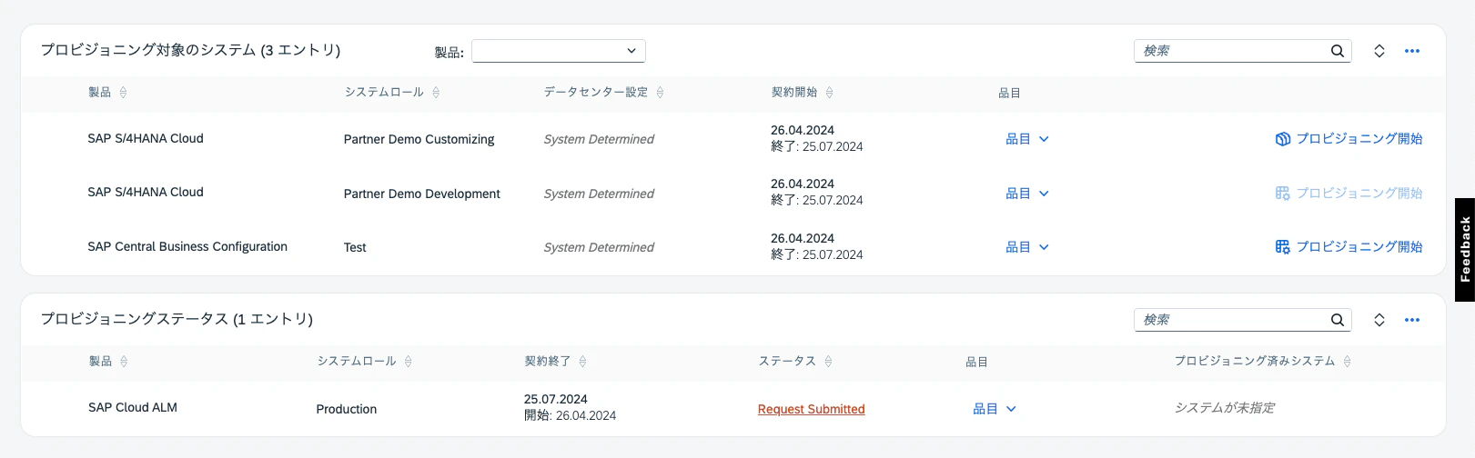Screen dimensions: 1475x458
Task: Click the expand/collapse arrows icon in the top panel
Action: point(1379,51)
